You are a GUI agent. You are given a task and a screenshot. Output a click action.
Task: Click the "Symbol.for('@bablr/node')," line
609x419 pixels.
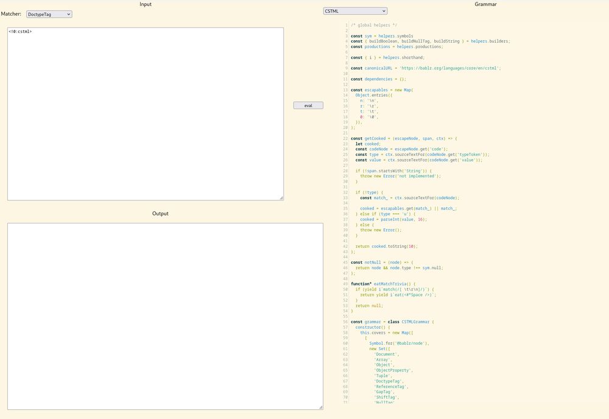(400, 343)
